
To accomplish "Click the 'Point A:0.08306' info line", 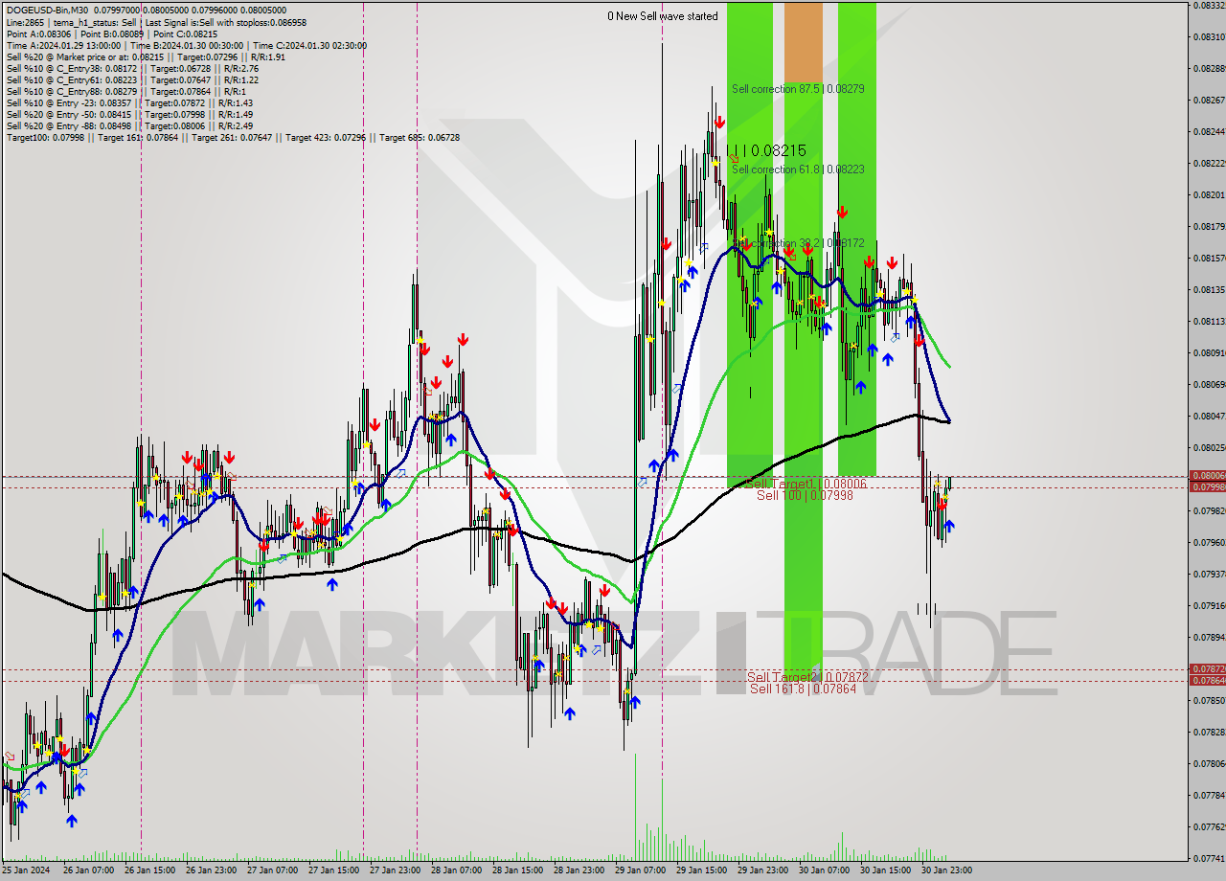I will pos(112,34).
